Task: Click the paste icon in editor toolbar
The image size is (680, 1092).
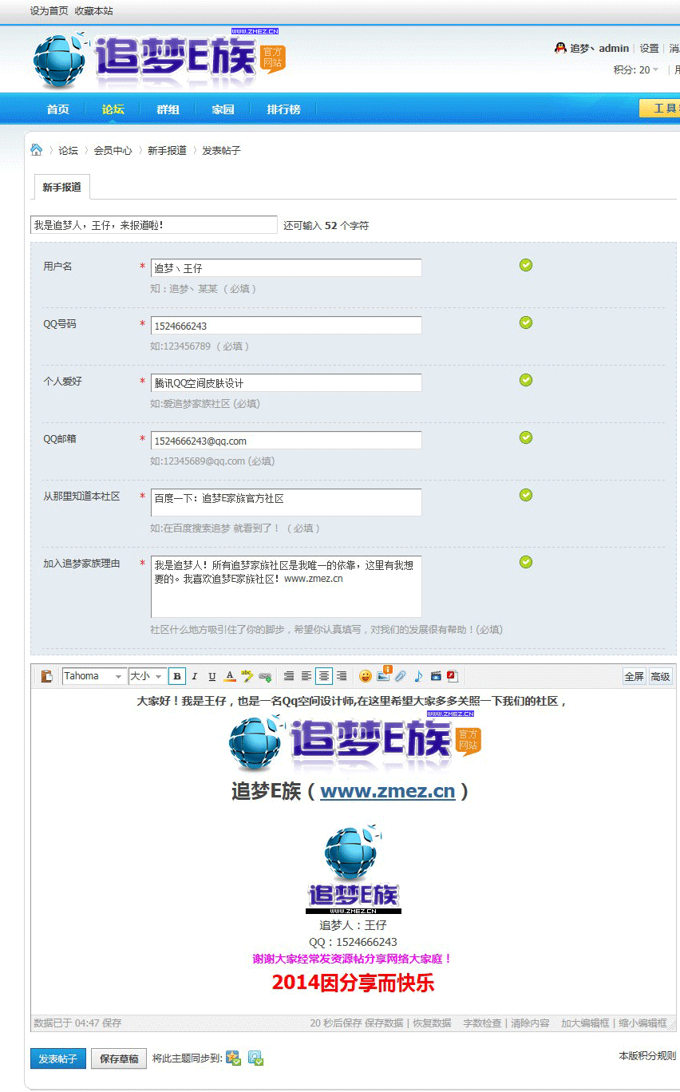Action: point(46,676)
